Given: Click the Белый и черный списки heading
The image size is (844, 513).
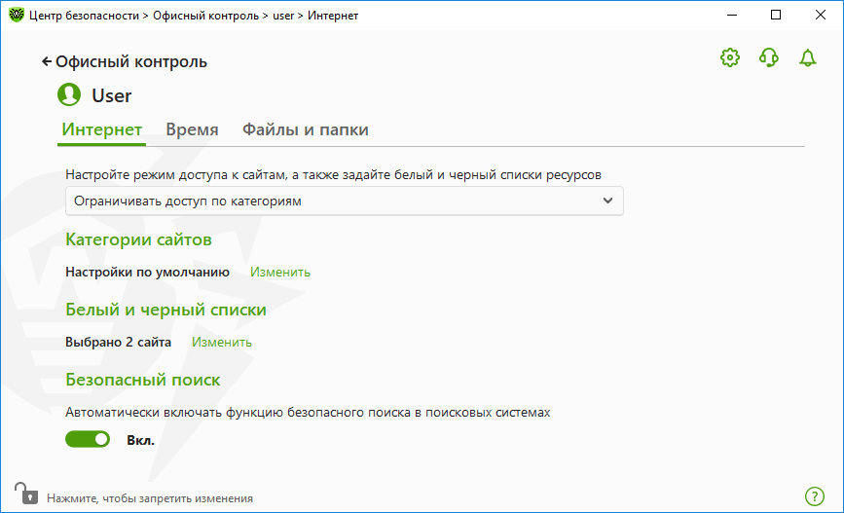Looking at the screenshot, I should [165, 310].
